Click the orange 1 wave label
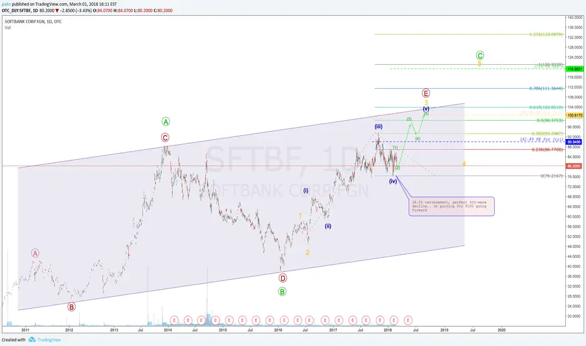 pos(300,215)
